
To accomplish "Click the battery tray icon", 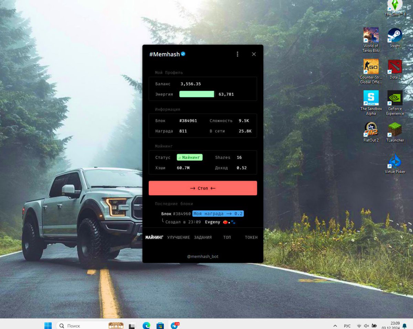I will point(374,326).
